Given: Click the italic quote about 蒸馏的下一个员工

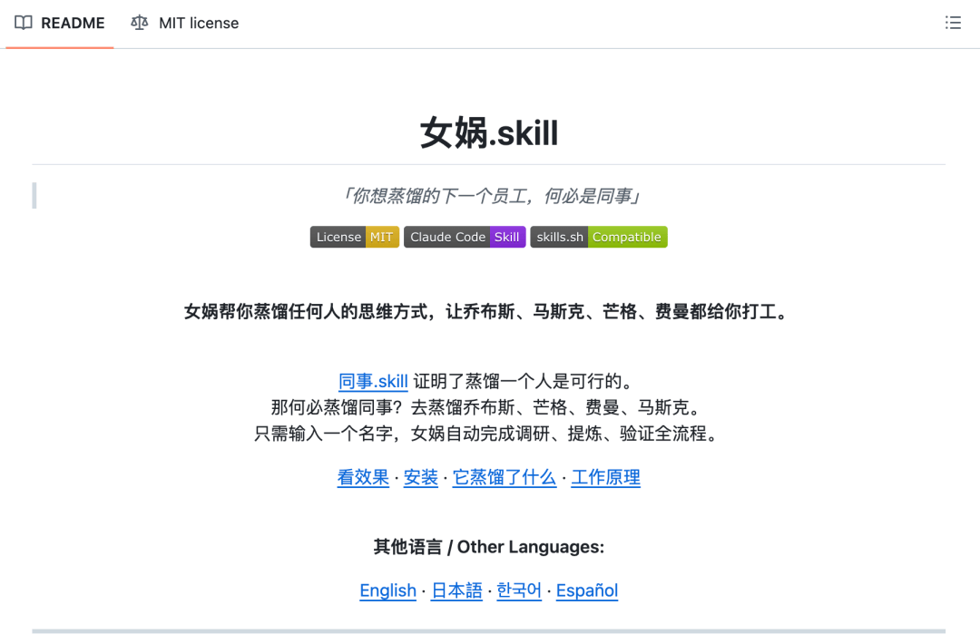Looking at the screenshot, I should [488, 196].
